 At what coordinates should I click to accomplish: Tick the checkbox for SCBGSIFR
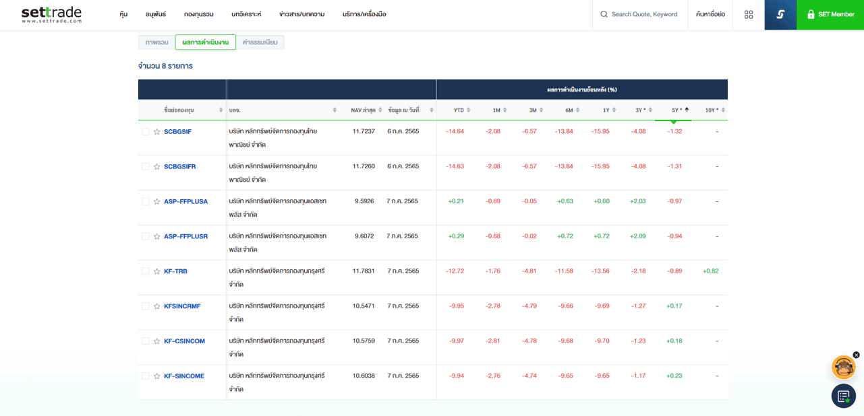[145, 166]
